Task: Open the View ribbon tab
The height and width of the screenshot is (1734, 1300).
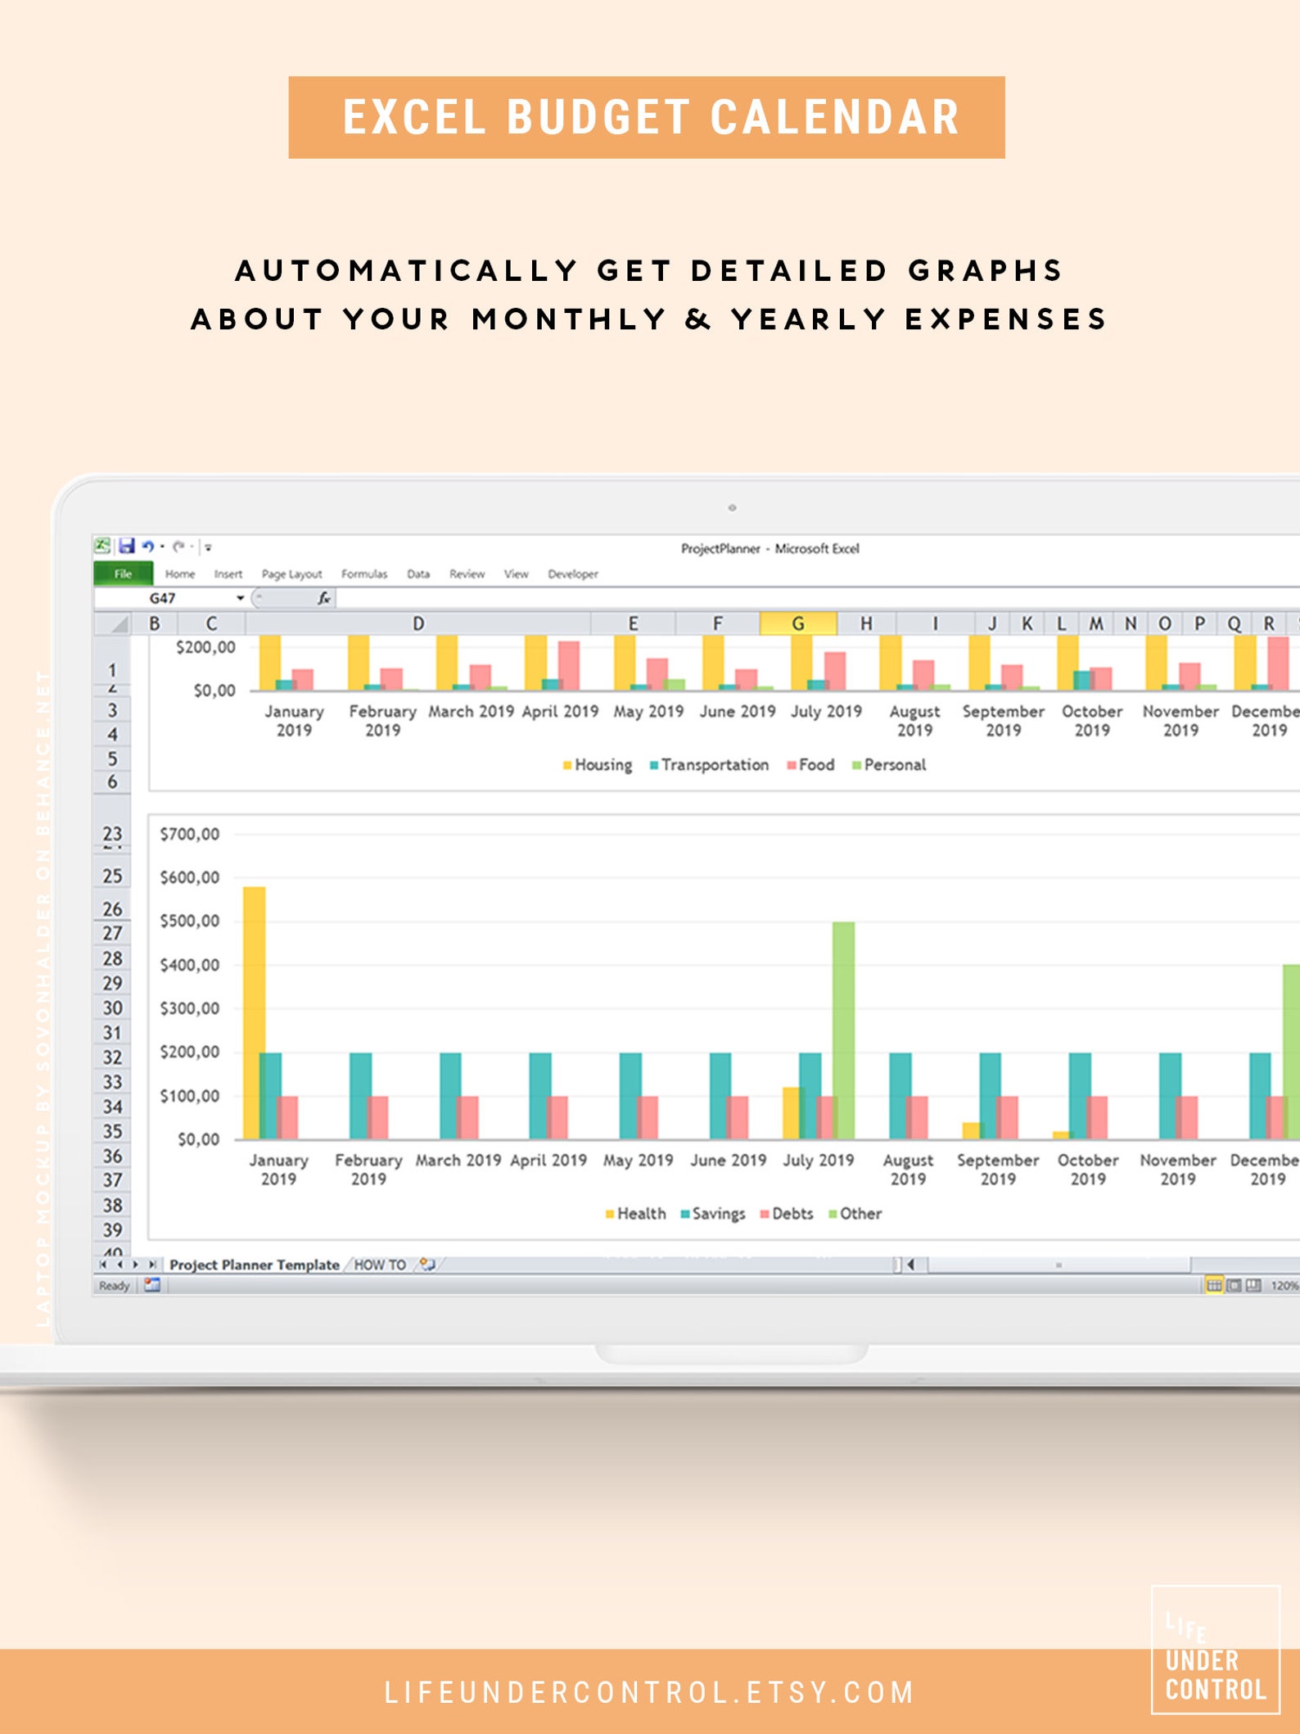Action: click(516, 574)
